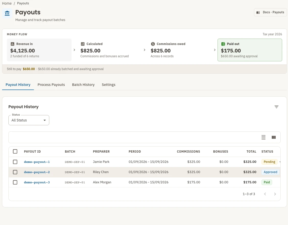Click the Paid status badge
The image size is (288, 225).
pyautogui.click(x=267, y=182)
